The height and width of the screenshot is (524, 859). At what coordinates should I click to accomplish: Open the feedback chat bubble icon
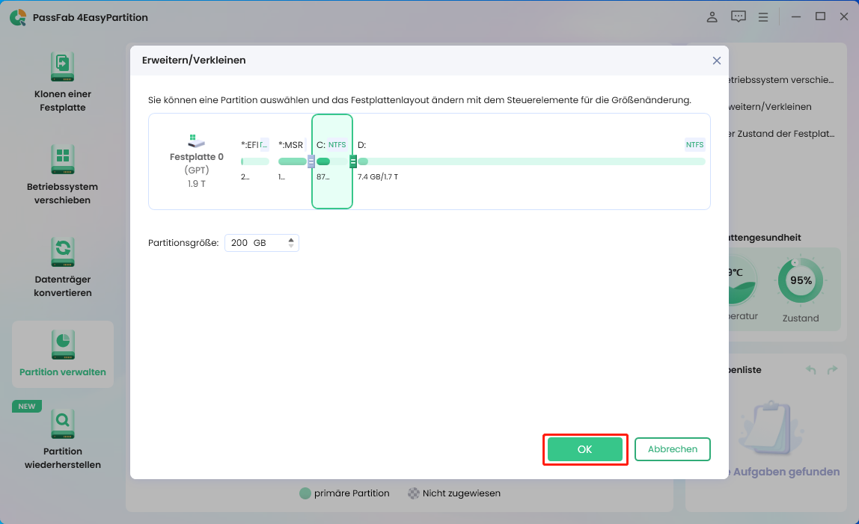coord(739,16)
